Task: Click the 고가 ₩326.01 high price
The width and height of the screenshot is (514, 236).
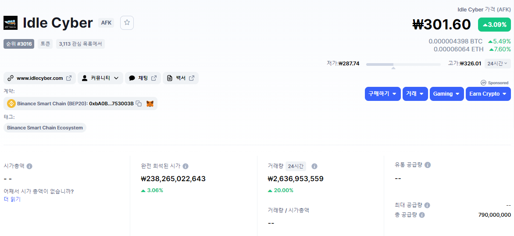Action: tap(464, 63)
